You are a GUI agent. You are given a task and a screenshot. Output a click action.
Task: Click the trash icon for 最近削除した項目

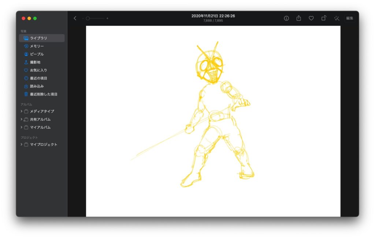coord(26,94)
